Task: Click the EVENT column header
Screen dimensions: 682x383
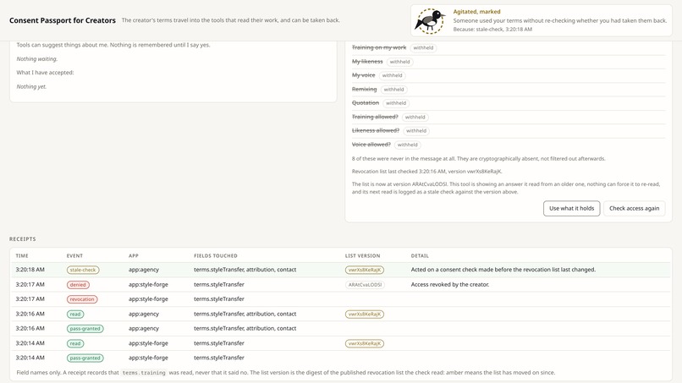Action: tap(74, 255)
